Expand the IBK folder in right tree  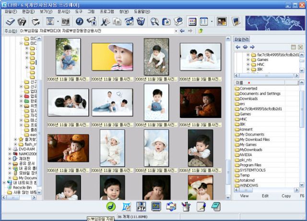pos(248,69)
